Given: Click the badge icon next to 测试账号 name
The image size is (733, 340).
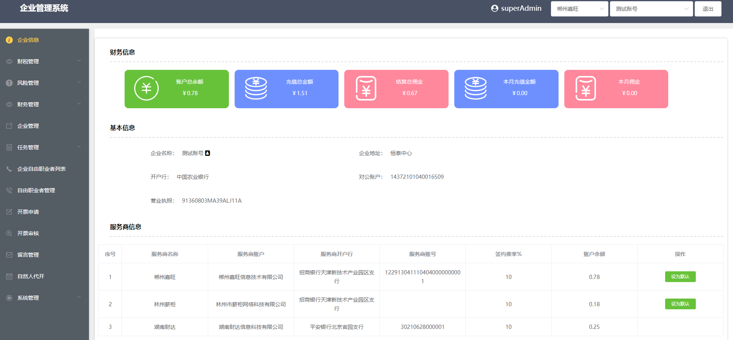Looking at the screenshot, I should (207, 153).
